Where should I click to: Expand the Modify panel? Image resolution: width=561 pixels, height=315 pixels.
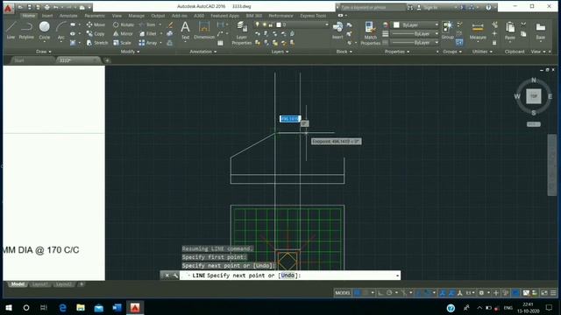tap(131, 52)
